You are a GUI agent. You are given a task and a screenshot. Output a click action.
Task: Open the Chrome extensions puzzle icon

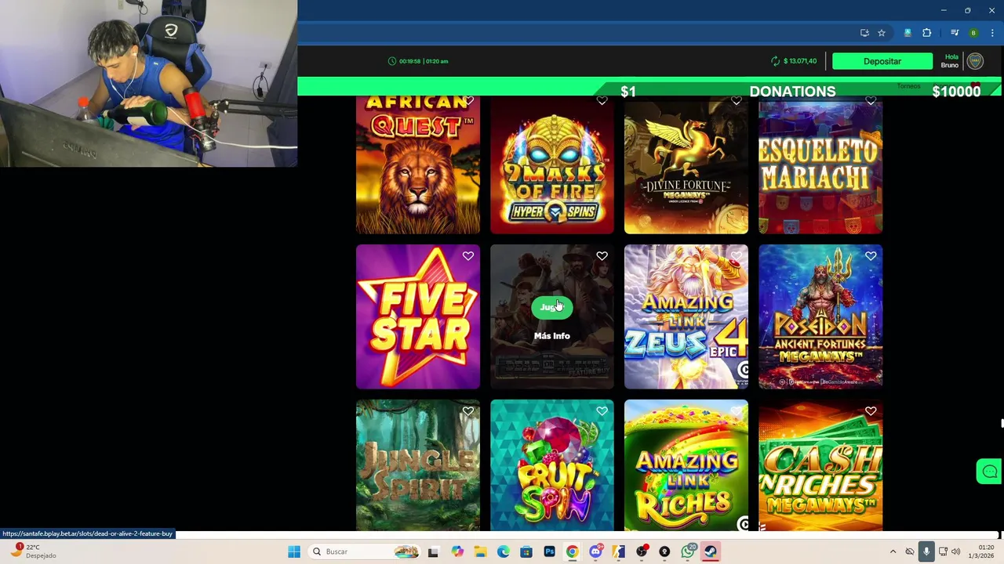926,33
